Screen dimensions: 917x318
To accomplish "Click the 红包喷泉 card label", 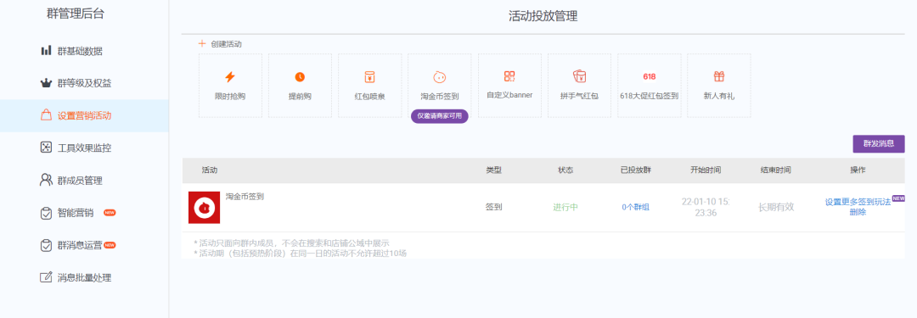I will (x=369, y=96).
